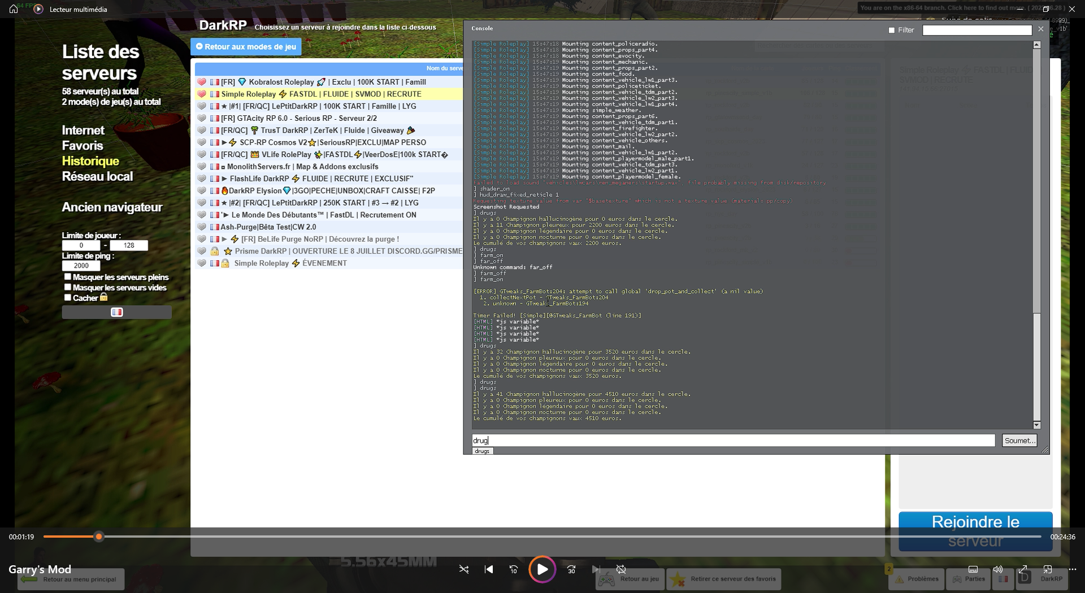Close the Console window with X
Viewport: 1085px width, 593px height.
pos(1041,29)
